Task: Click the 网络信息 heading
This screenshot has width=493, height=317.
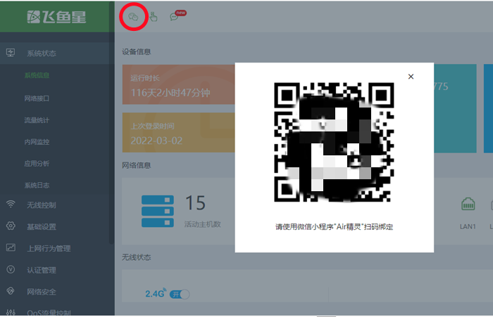Action: [137, 165]
